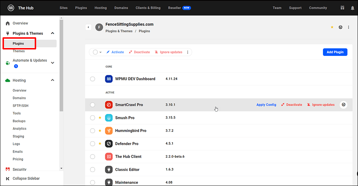Click bulk Ignore updates button
The image size is (358, 186).
click(169, 52)
